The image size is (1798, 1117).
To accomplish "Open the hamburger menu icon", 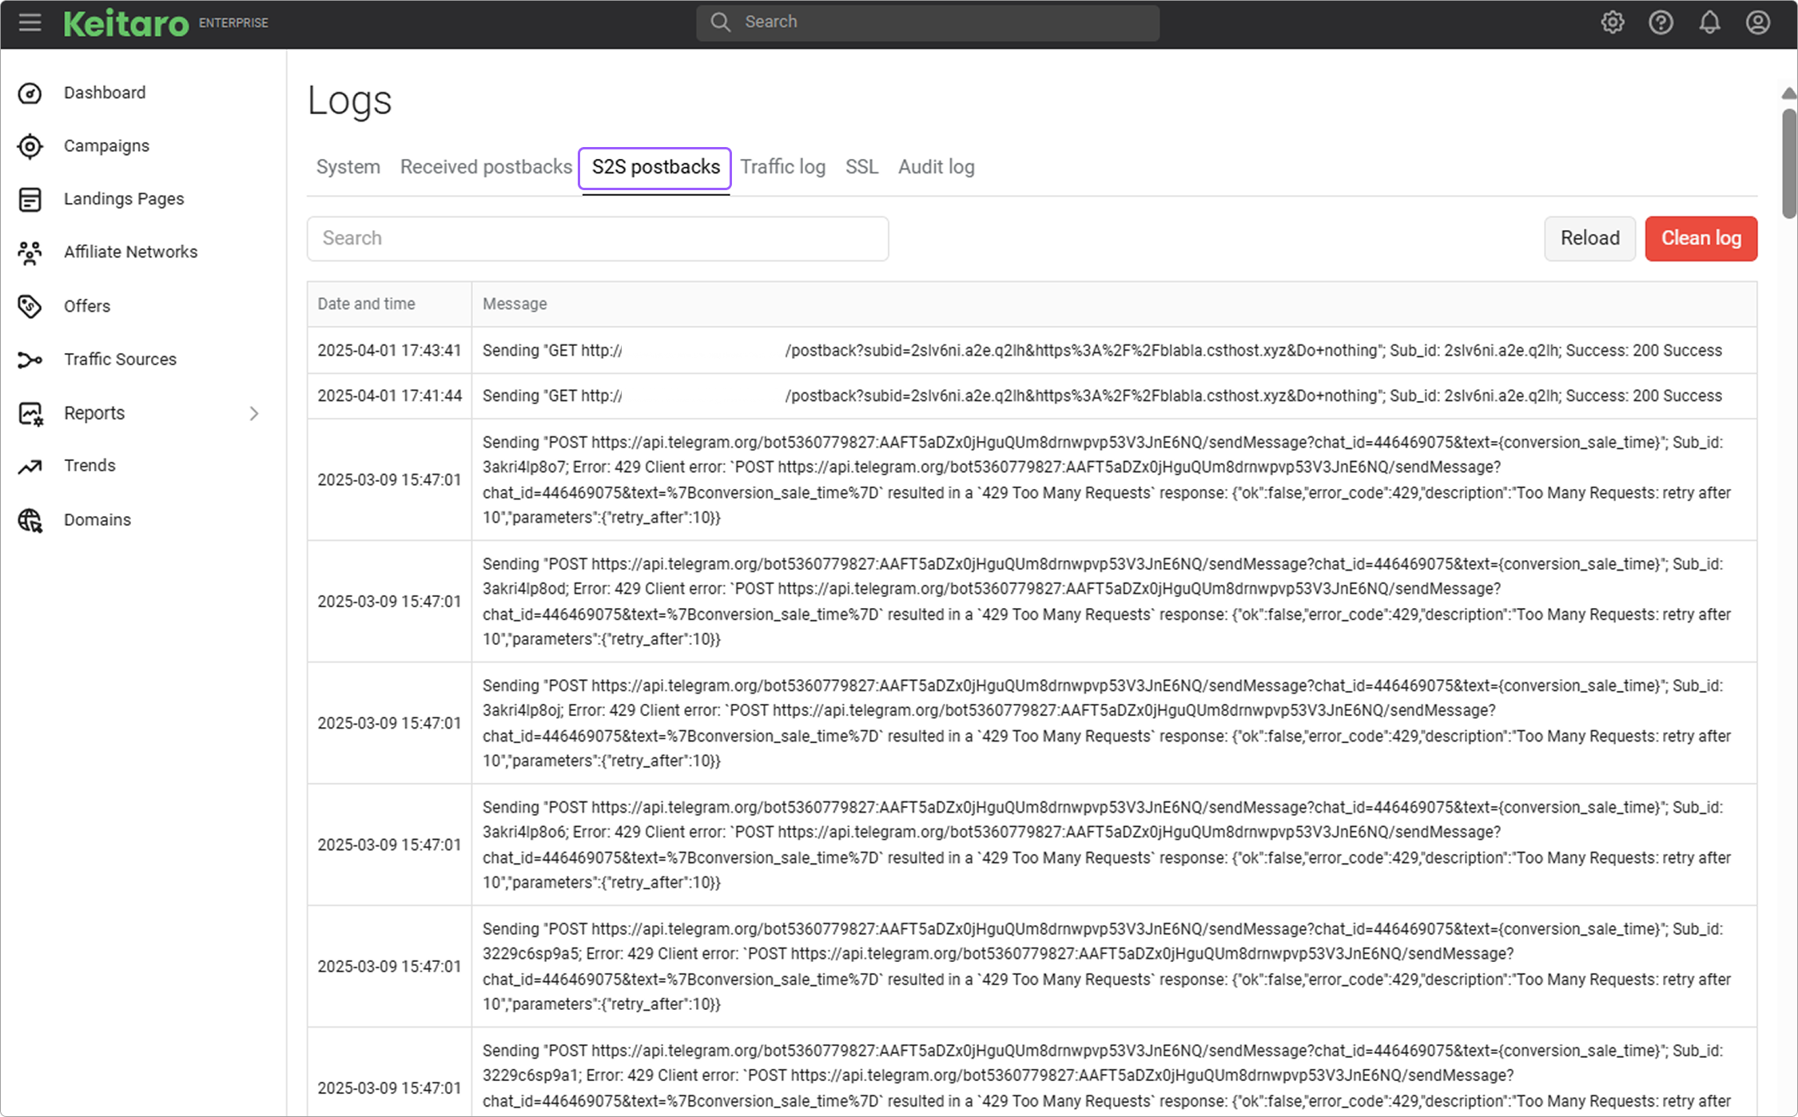I will pos(30,22).
